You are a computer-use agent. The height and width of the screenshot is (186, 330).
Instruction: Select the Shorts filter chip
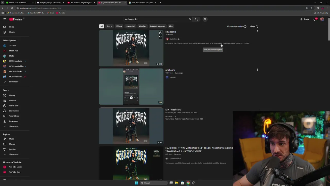coord(109,26)
